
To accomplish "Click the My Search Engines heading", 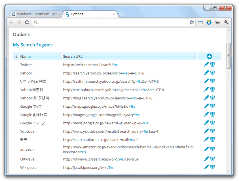I will (33, 45).
